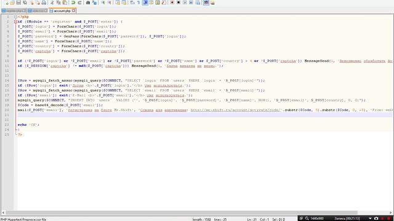The image size is (394, 221).
Task: Open a file using the folder icon
Action: tap(12, 2)
